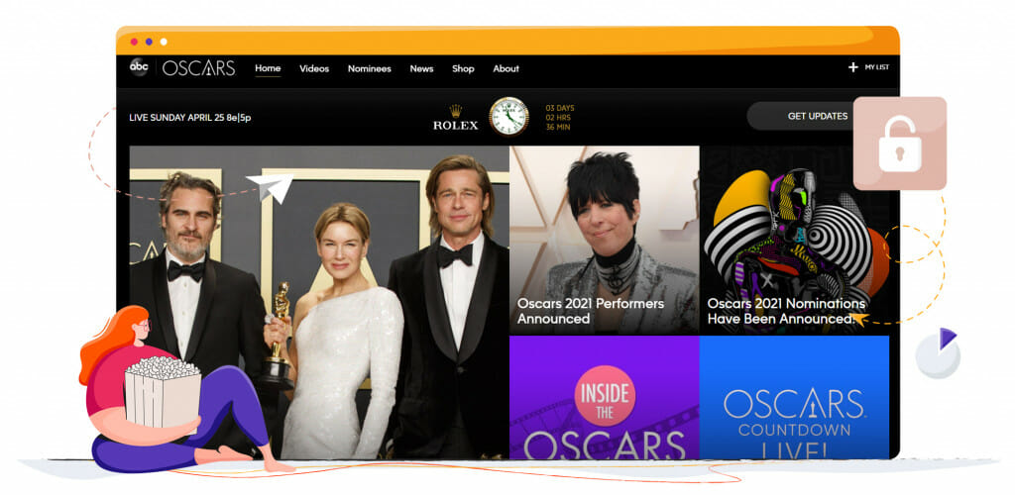The width and height of the screenshot is (1015, 495).
Task: Click the purple window dot in title bar
Action: tap(149, 42)
